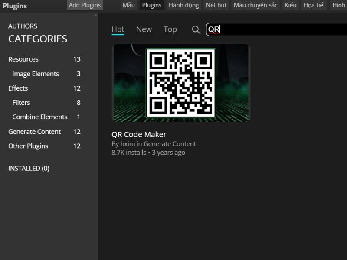Open the Họa tiết tab
Screen dimensions: 347x260
tap(314, 5)
